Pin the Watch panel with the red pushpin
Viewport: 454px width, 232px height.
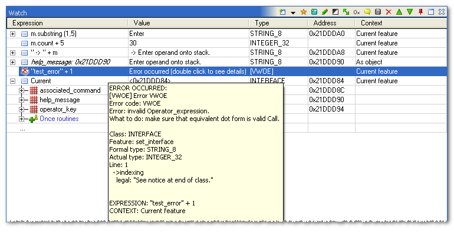pyautogui.click(x=420, y=12)
